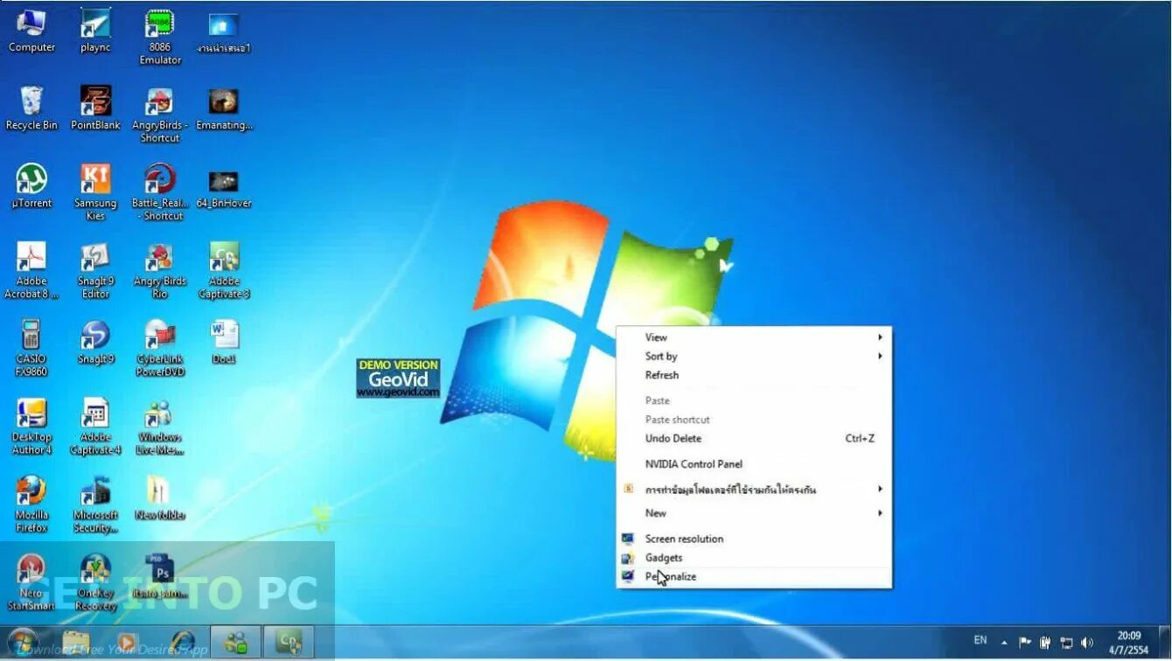Select the Angry Birds Rio icon
Viewport: 1172px width, 661px height.
coord(160,270)
